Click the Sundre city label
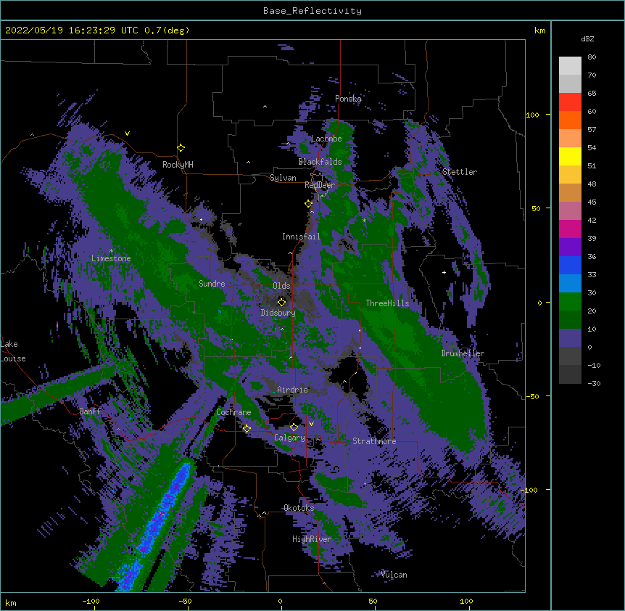 point(212,284)
